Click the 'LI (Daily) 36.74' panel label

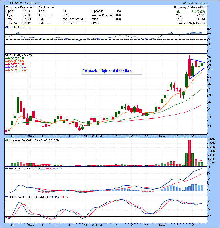21,55
